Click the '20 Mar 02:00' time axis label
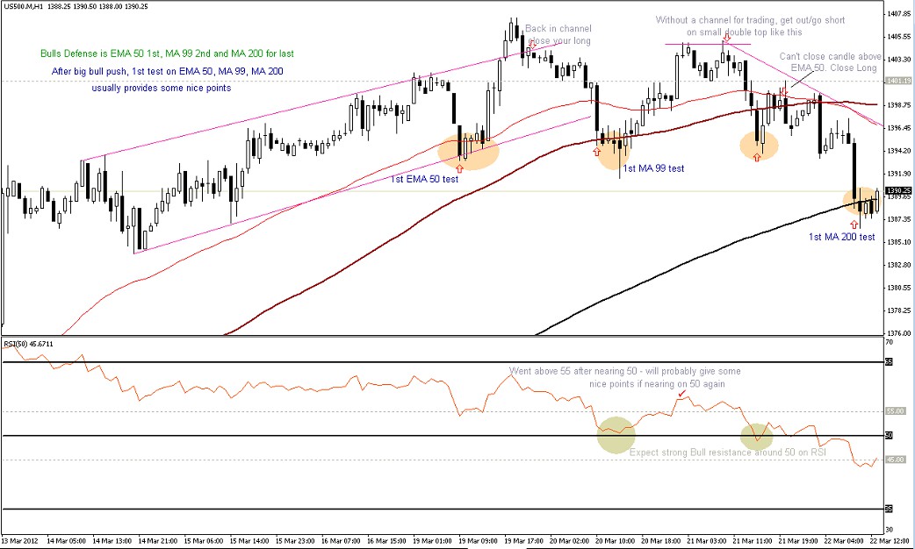Image resolution: width=915 pixels, height=549 pixels. click(570, 541)
